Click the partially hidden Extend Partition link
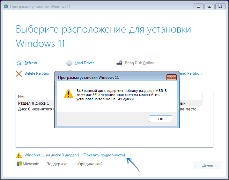 191,73
